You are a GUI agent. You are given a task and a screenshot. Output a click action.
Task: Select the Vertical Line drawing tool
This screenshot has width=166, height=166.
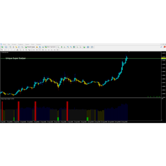(8, 50)
